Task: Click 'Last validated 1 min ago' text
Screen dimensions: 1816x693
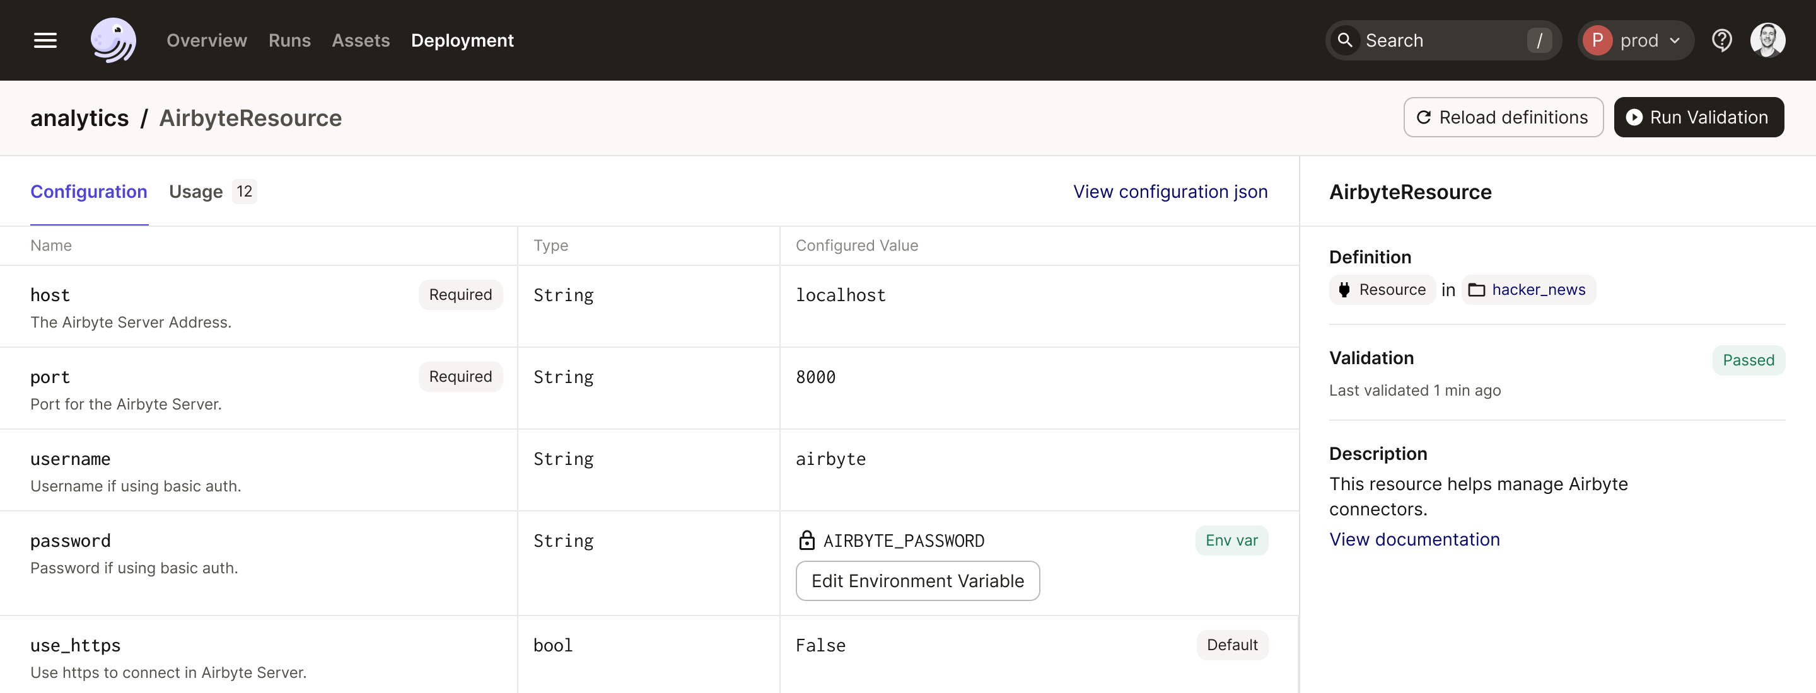Action: [x=1414, y=389]
